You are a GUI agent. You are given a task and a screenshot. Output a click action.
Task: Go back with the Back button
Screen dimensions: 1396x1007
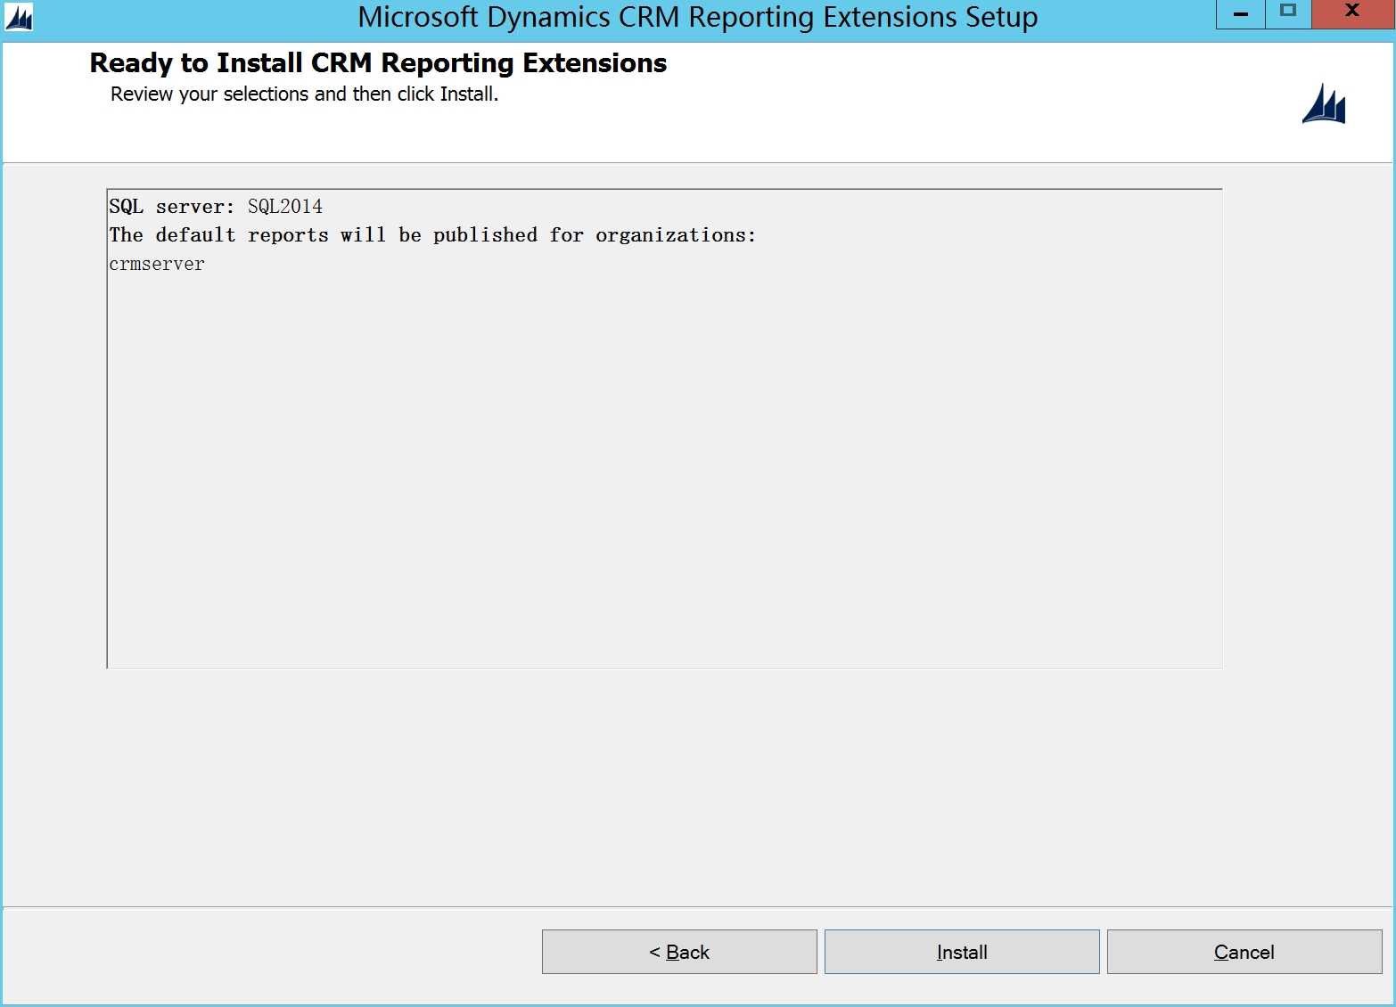(x=679, y=952)
